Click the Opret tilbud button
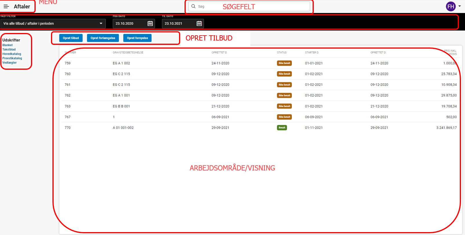This screenshot has height=235, width=465. tap(71, 38)
